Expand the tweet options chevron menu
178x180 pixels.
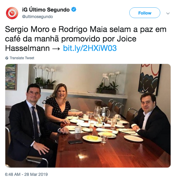tap(168, 13)
